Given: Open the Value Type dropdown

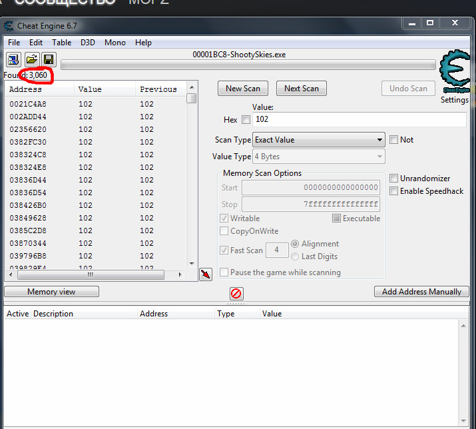Looking at the screenshot, I should [319, 157].
